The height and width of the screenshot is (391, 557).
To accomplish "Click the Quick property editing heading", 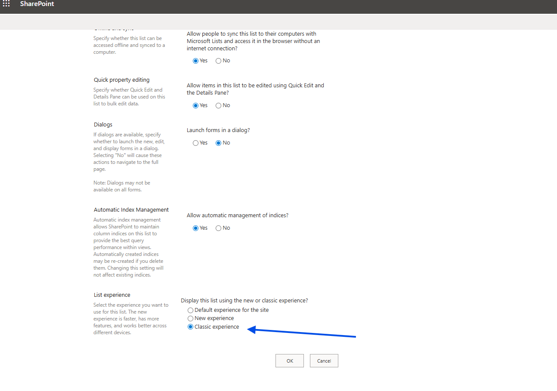I will click(122, 80).
